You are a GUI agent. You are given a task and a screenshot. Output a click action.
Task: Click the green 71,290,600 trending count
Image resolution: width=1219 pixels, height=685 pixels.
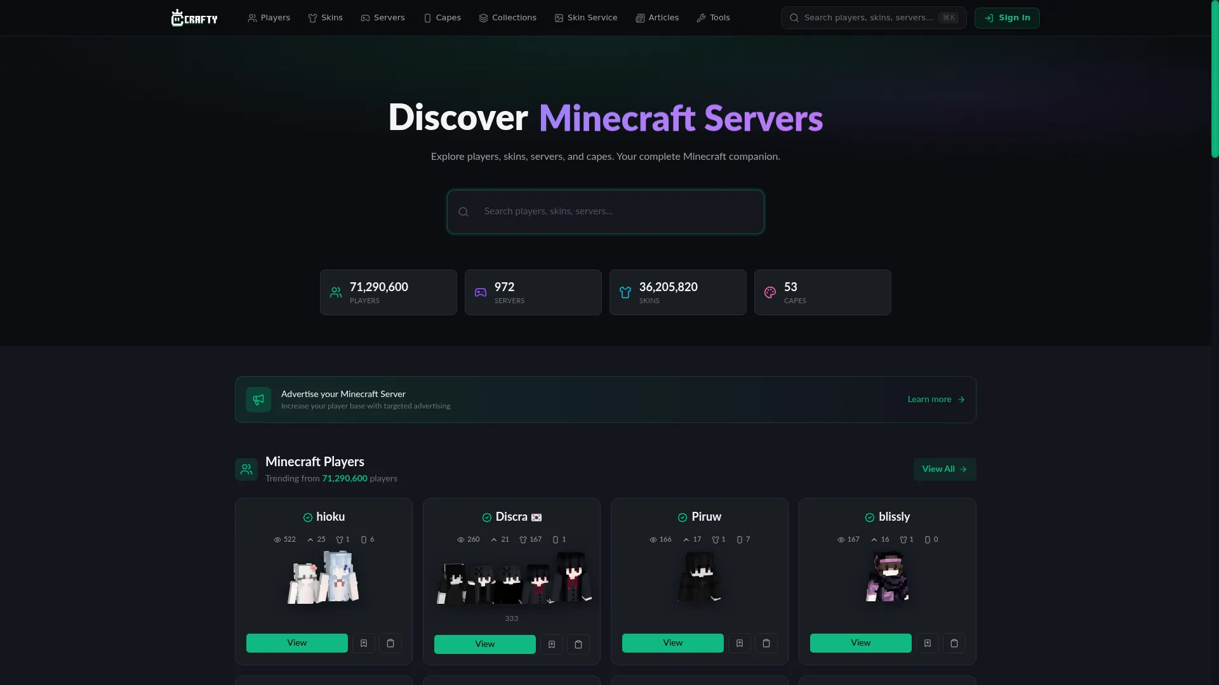click(x=345, y=479)
